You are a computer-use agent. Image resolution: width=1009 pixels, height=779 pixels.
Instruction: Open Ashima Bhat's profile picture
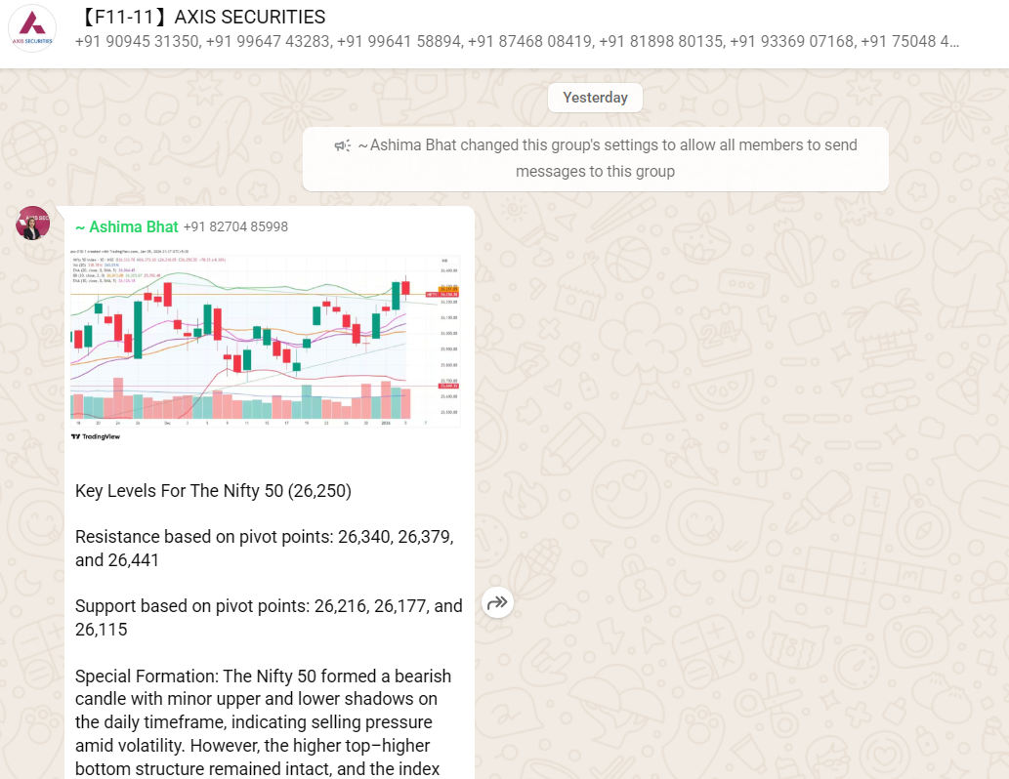tap(33, 224)
